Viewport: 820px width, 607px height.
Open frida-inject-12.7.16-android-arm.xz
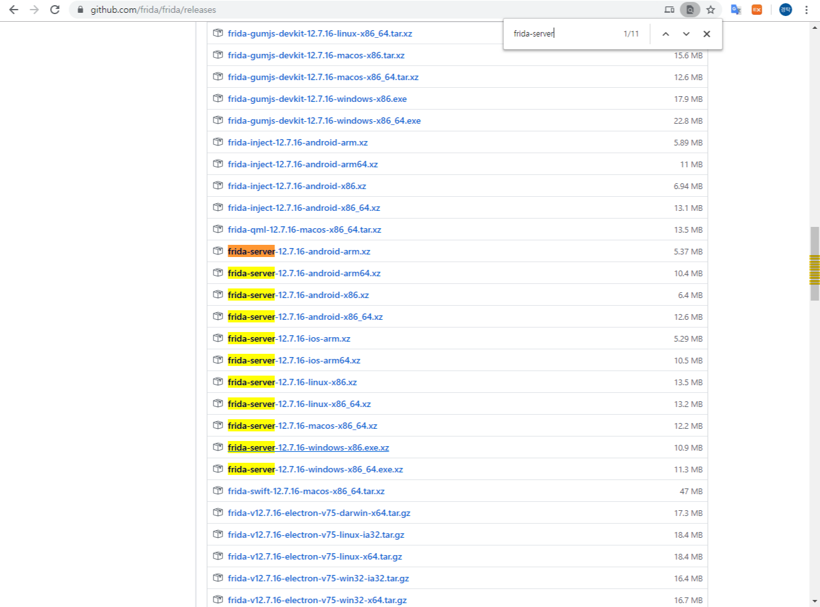pos(297,142)
